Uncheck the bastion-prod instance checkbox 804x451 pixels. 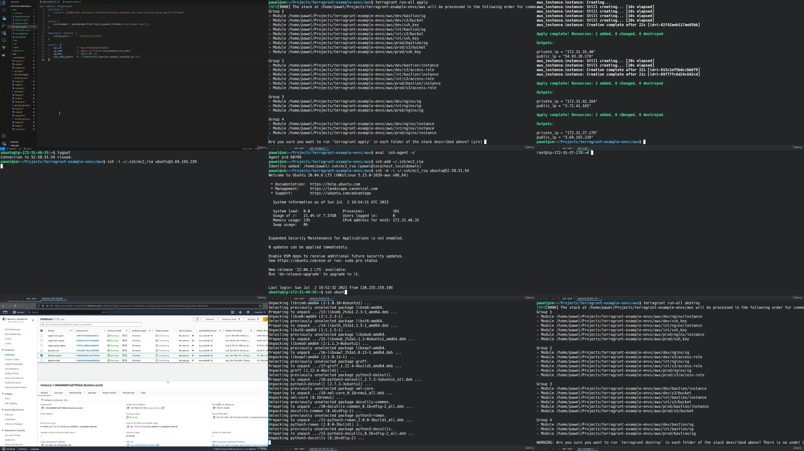(42, 356)
